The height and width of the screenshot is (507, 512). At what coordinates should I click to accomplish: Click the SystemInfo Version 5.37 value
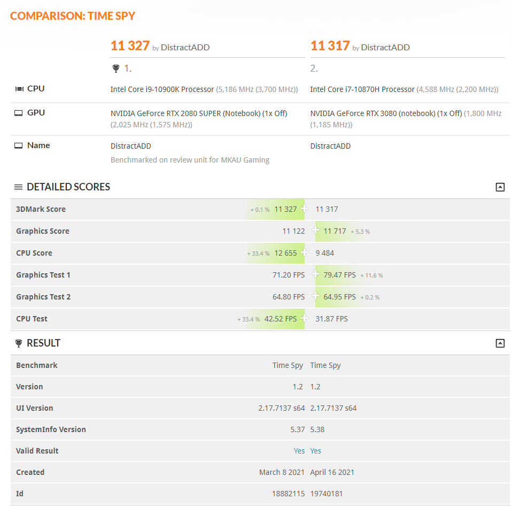(x=298, y=429)
